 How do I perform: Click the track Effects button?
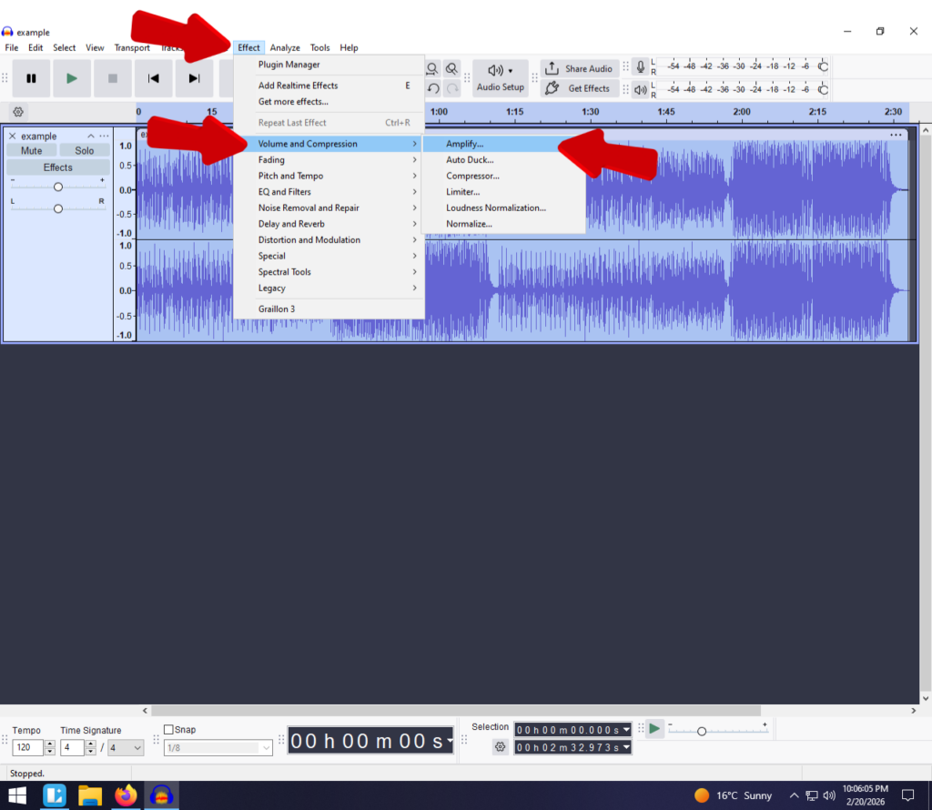(58, 167)
